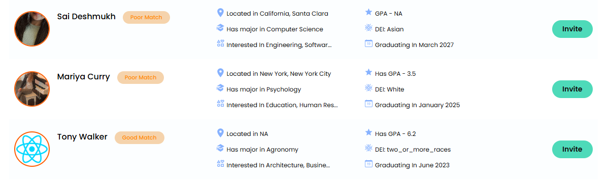Click graduation cap icon beside Agronomy major
The width and height of the screenshot is (609, 187).
point(220,148)
